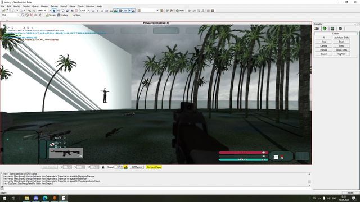The width and height of the screenshot is (360, 202).
Task: Toggle Y axis constraint
Action: [x=97, y=11]
